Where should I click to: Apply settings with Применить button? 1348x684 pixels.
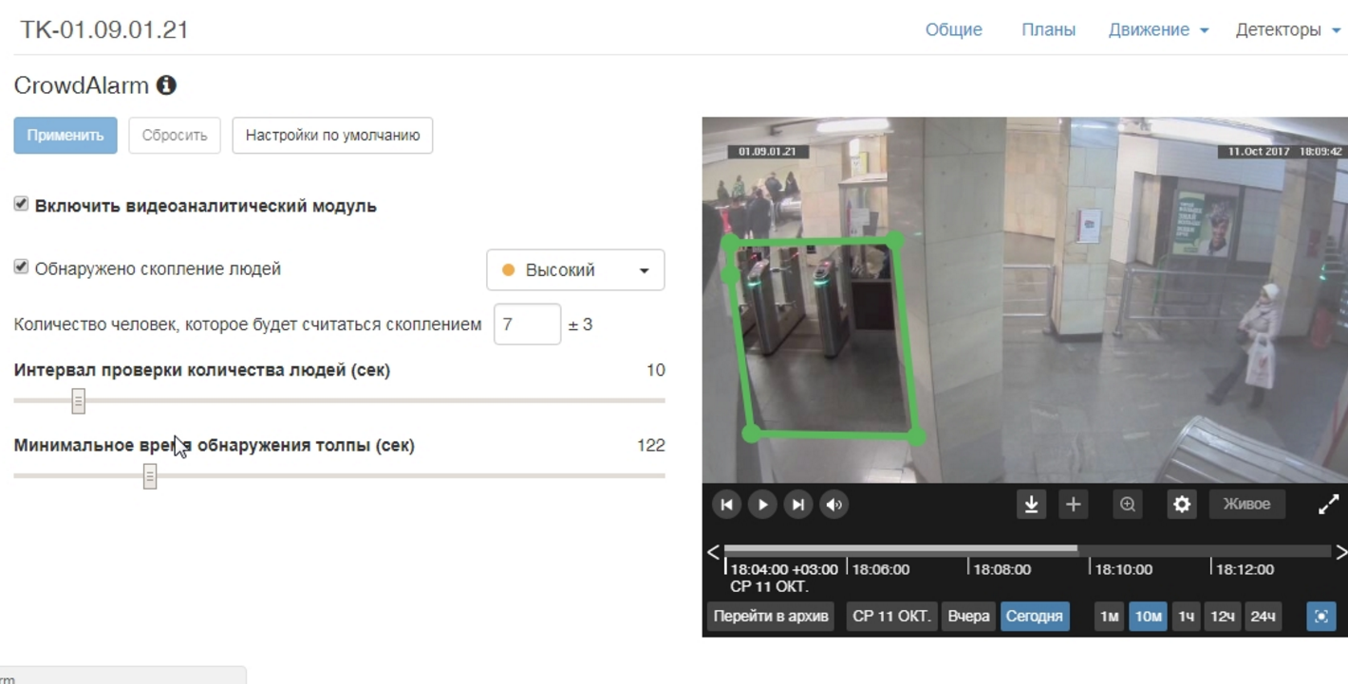(x=66, y=136)
